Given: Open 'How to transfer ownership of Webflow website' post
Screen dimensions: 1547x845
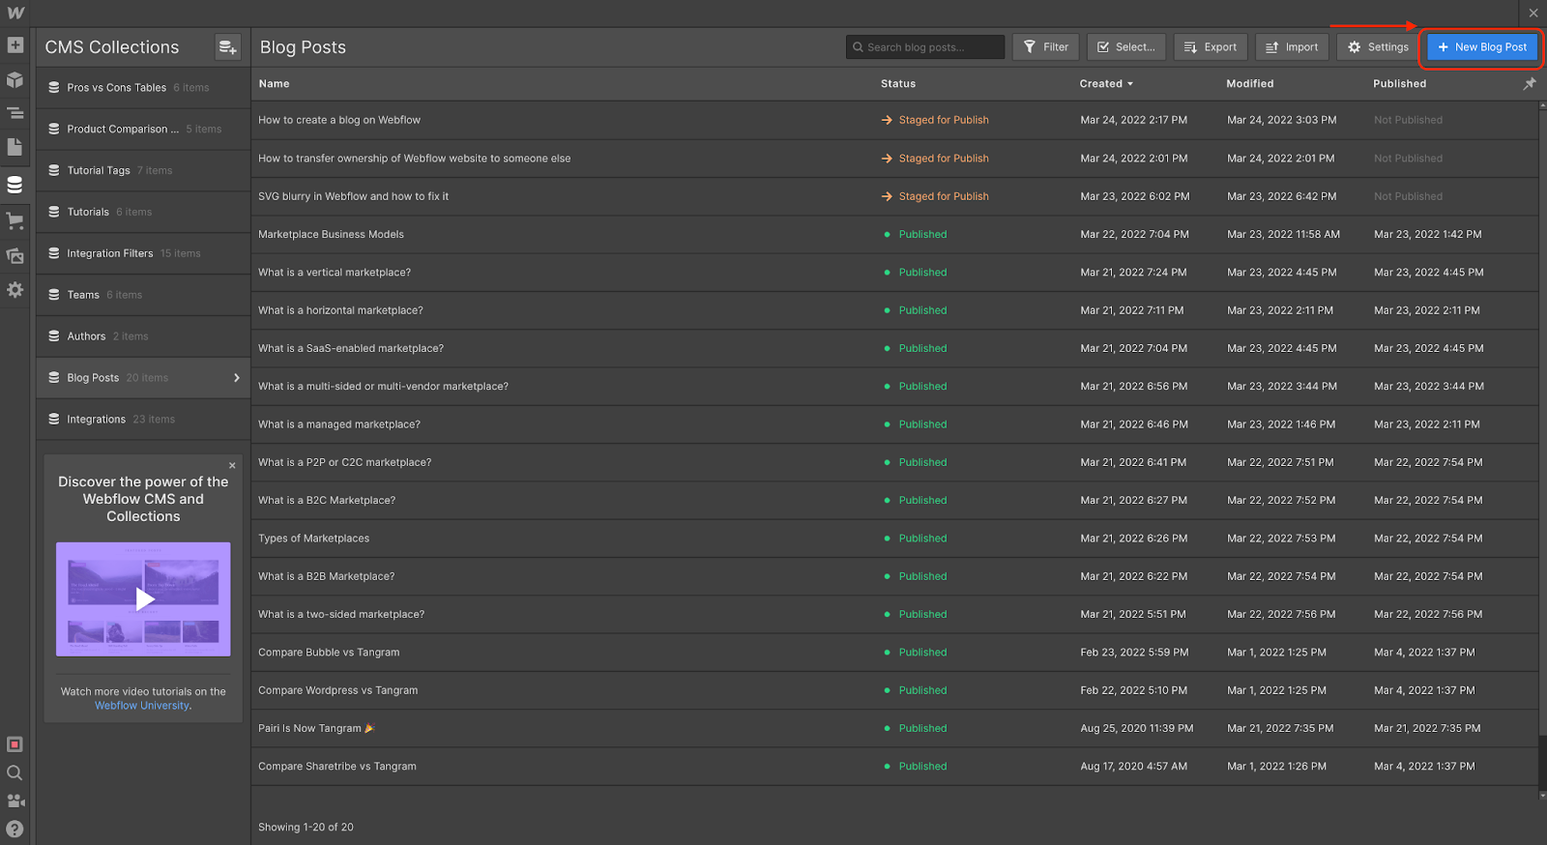Looking at the screenshot, I should click(414, 159).
